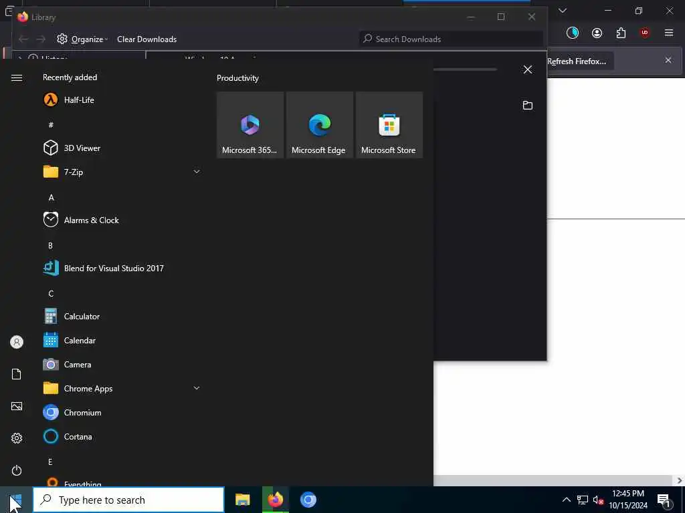Open the notification center icon
The height and width of the screenshot is (513, 685).
coord(664,500)
